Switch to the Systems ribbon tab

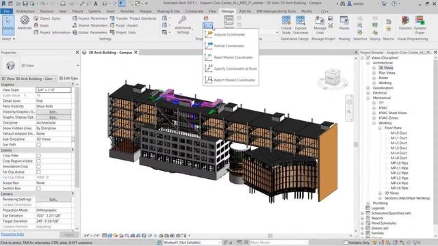pos(94,12)
